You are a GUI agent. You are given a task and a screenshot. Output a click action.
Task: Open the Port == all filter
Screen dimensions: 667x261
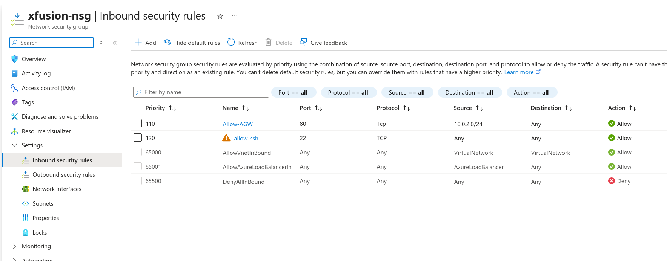pyautogui.click(x=293, y=92)
